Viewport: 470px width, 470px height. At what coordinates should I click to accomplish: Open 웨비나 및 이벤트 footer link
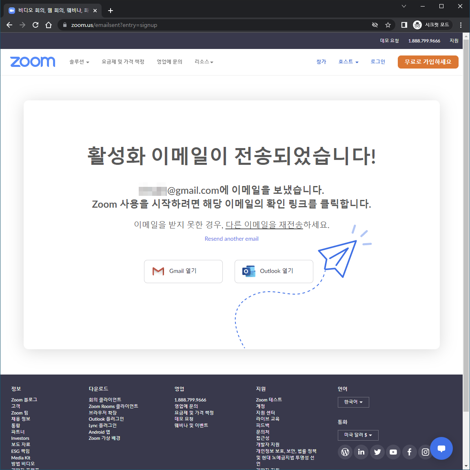[x=191, y=426]
